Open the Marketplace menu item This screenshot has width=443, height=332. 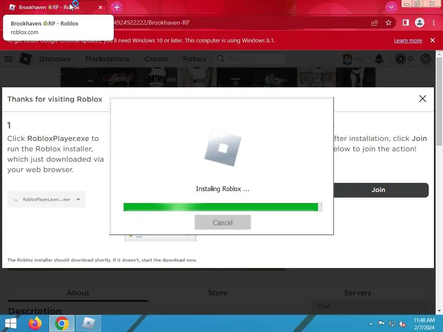107,59
